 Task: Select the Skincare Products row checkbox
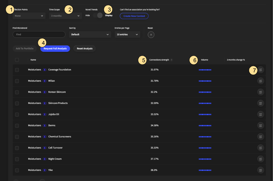point(17,103)
